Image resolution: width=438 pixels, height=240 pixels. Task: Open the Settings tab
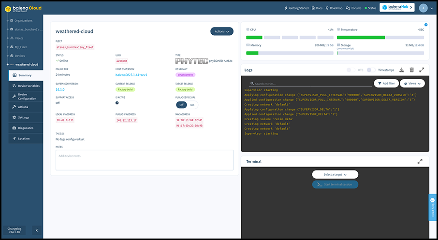point(26,117)
